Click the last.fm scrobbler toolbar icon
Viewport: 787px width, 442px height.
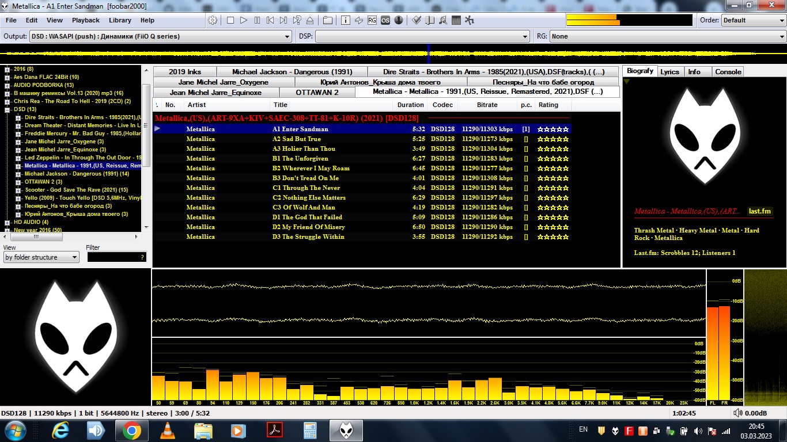[x=385, y=20]
